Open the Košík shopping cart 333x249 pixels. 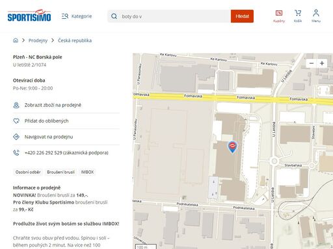click(298, 16)
